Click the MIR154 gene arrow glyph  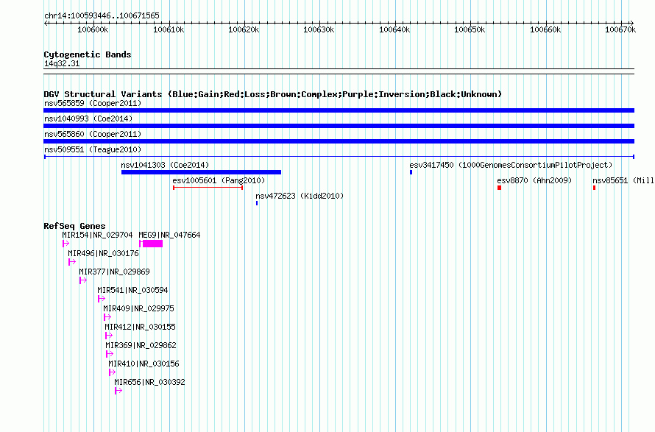65,244
